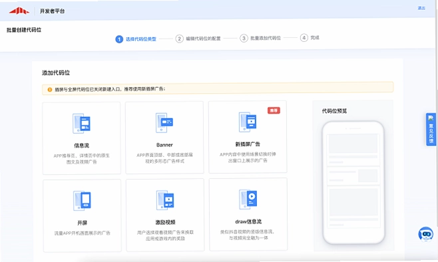The width and height of the screenshot is (438, 262).
Task: Click the 激励视频 description text
Action: click(165, 235)
